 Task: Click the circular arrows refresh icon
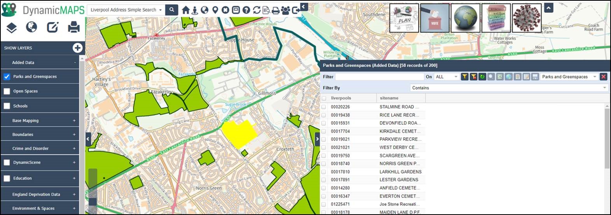click(x=257, y=10)
